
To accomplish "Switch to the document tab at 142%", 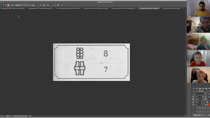I will pos(96,8).
